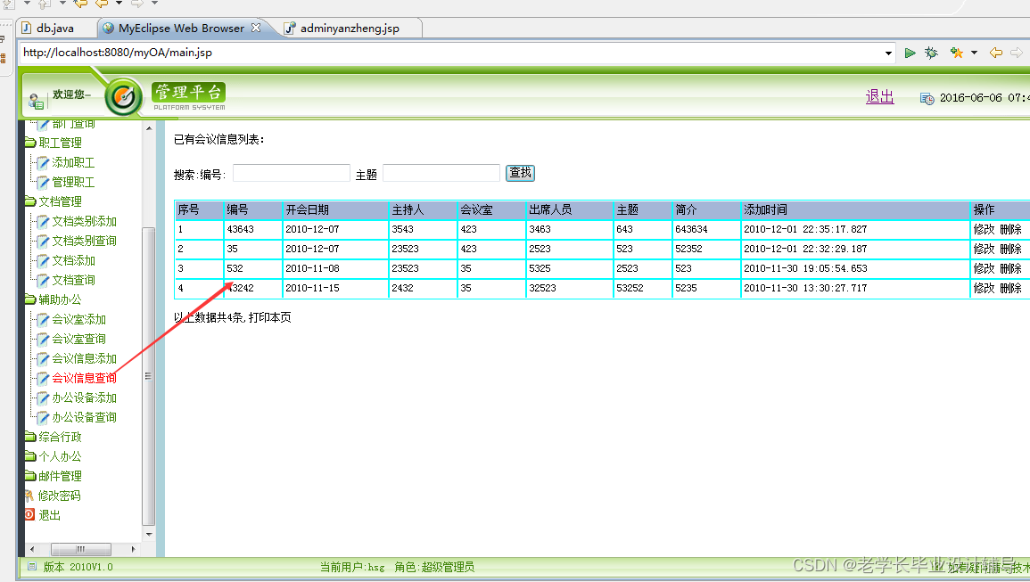Screen dimensions: 1030x582
Task: Run the web application with green Run arrow
Action: pyautogui.click(x=911, y=53)
